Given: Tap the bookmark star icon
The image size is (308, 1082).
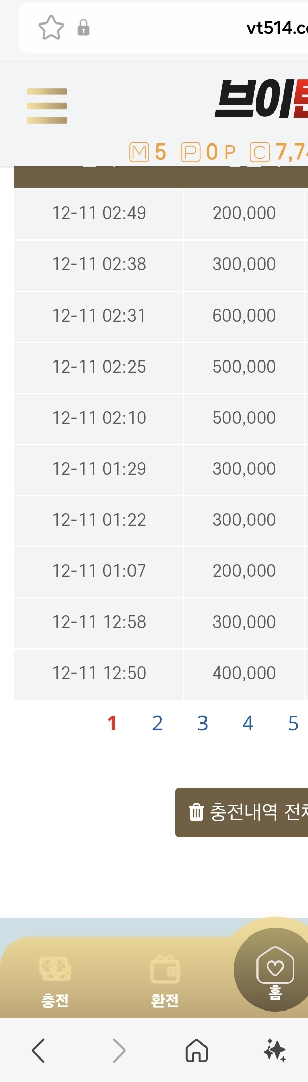Looking at the screenshot, I should click(51, 28).
